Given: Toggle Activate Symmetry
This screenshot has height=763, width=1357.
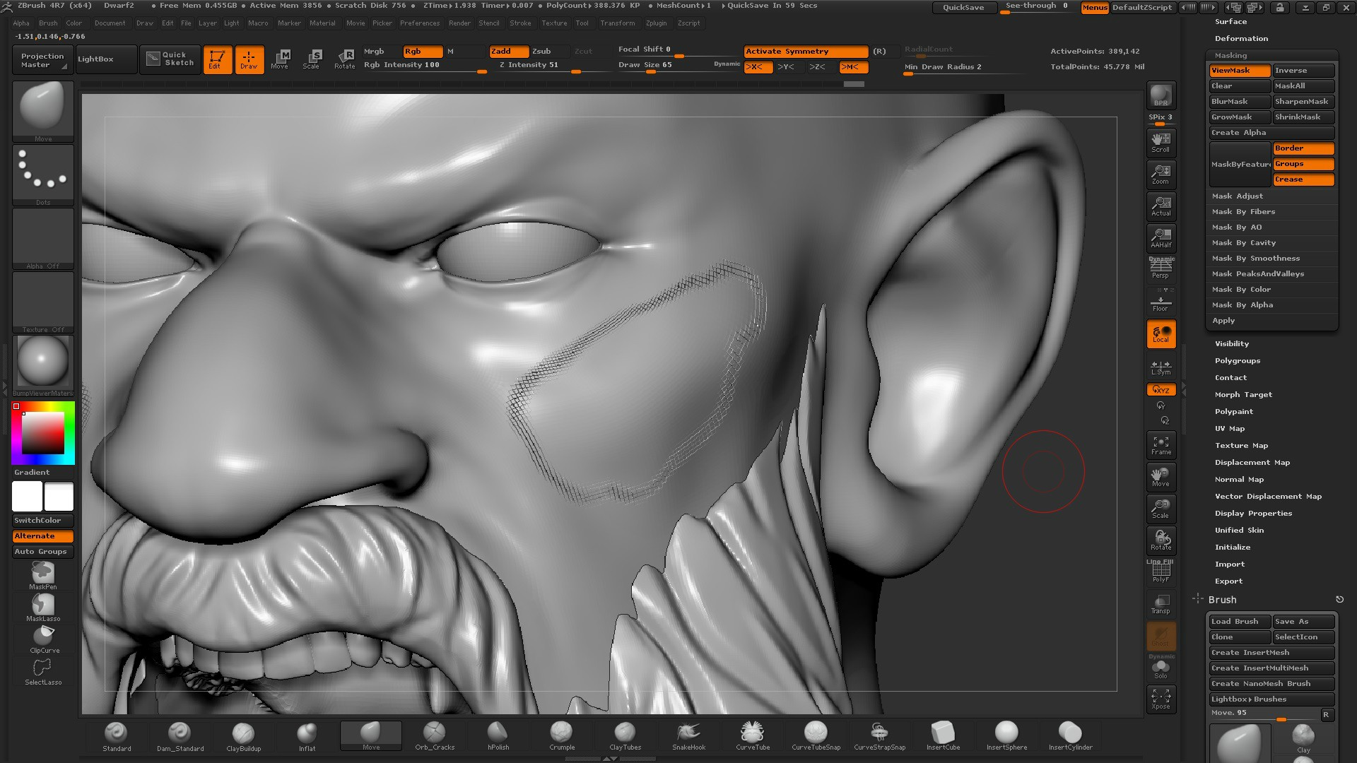Looking at the screenshot, I should (x=805, y=52).
